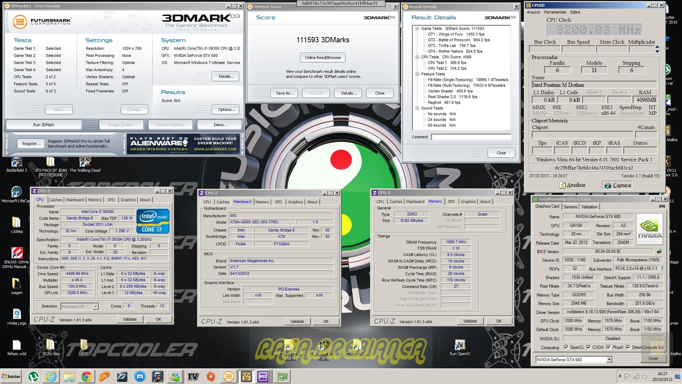The width and height of the screenshot is (682, 384).
Task: Select The Walking Dead desktop icon
Action: [x=85, y=165]
